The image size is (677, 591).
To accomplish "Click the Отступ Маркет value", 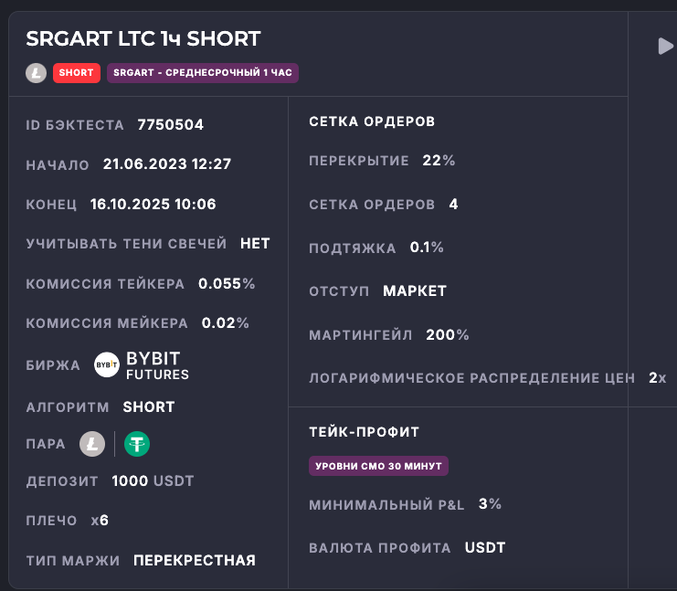I will click(415, 291).
